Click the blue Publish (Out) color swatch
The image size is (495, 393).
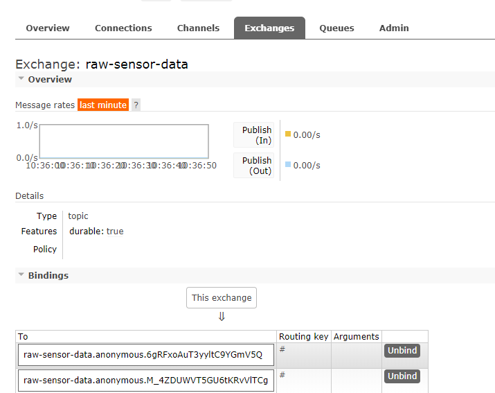point(288,164)
